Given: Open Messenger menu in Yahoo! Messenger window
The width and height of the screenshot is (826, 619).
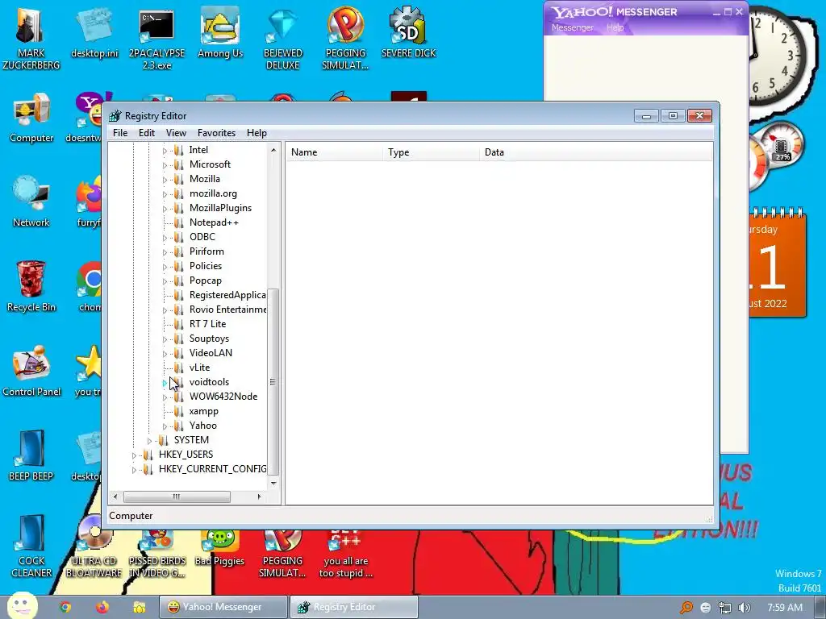Looking at the screenshot, I should (x=572, y=27).
